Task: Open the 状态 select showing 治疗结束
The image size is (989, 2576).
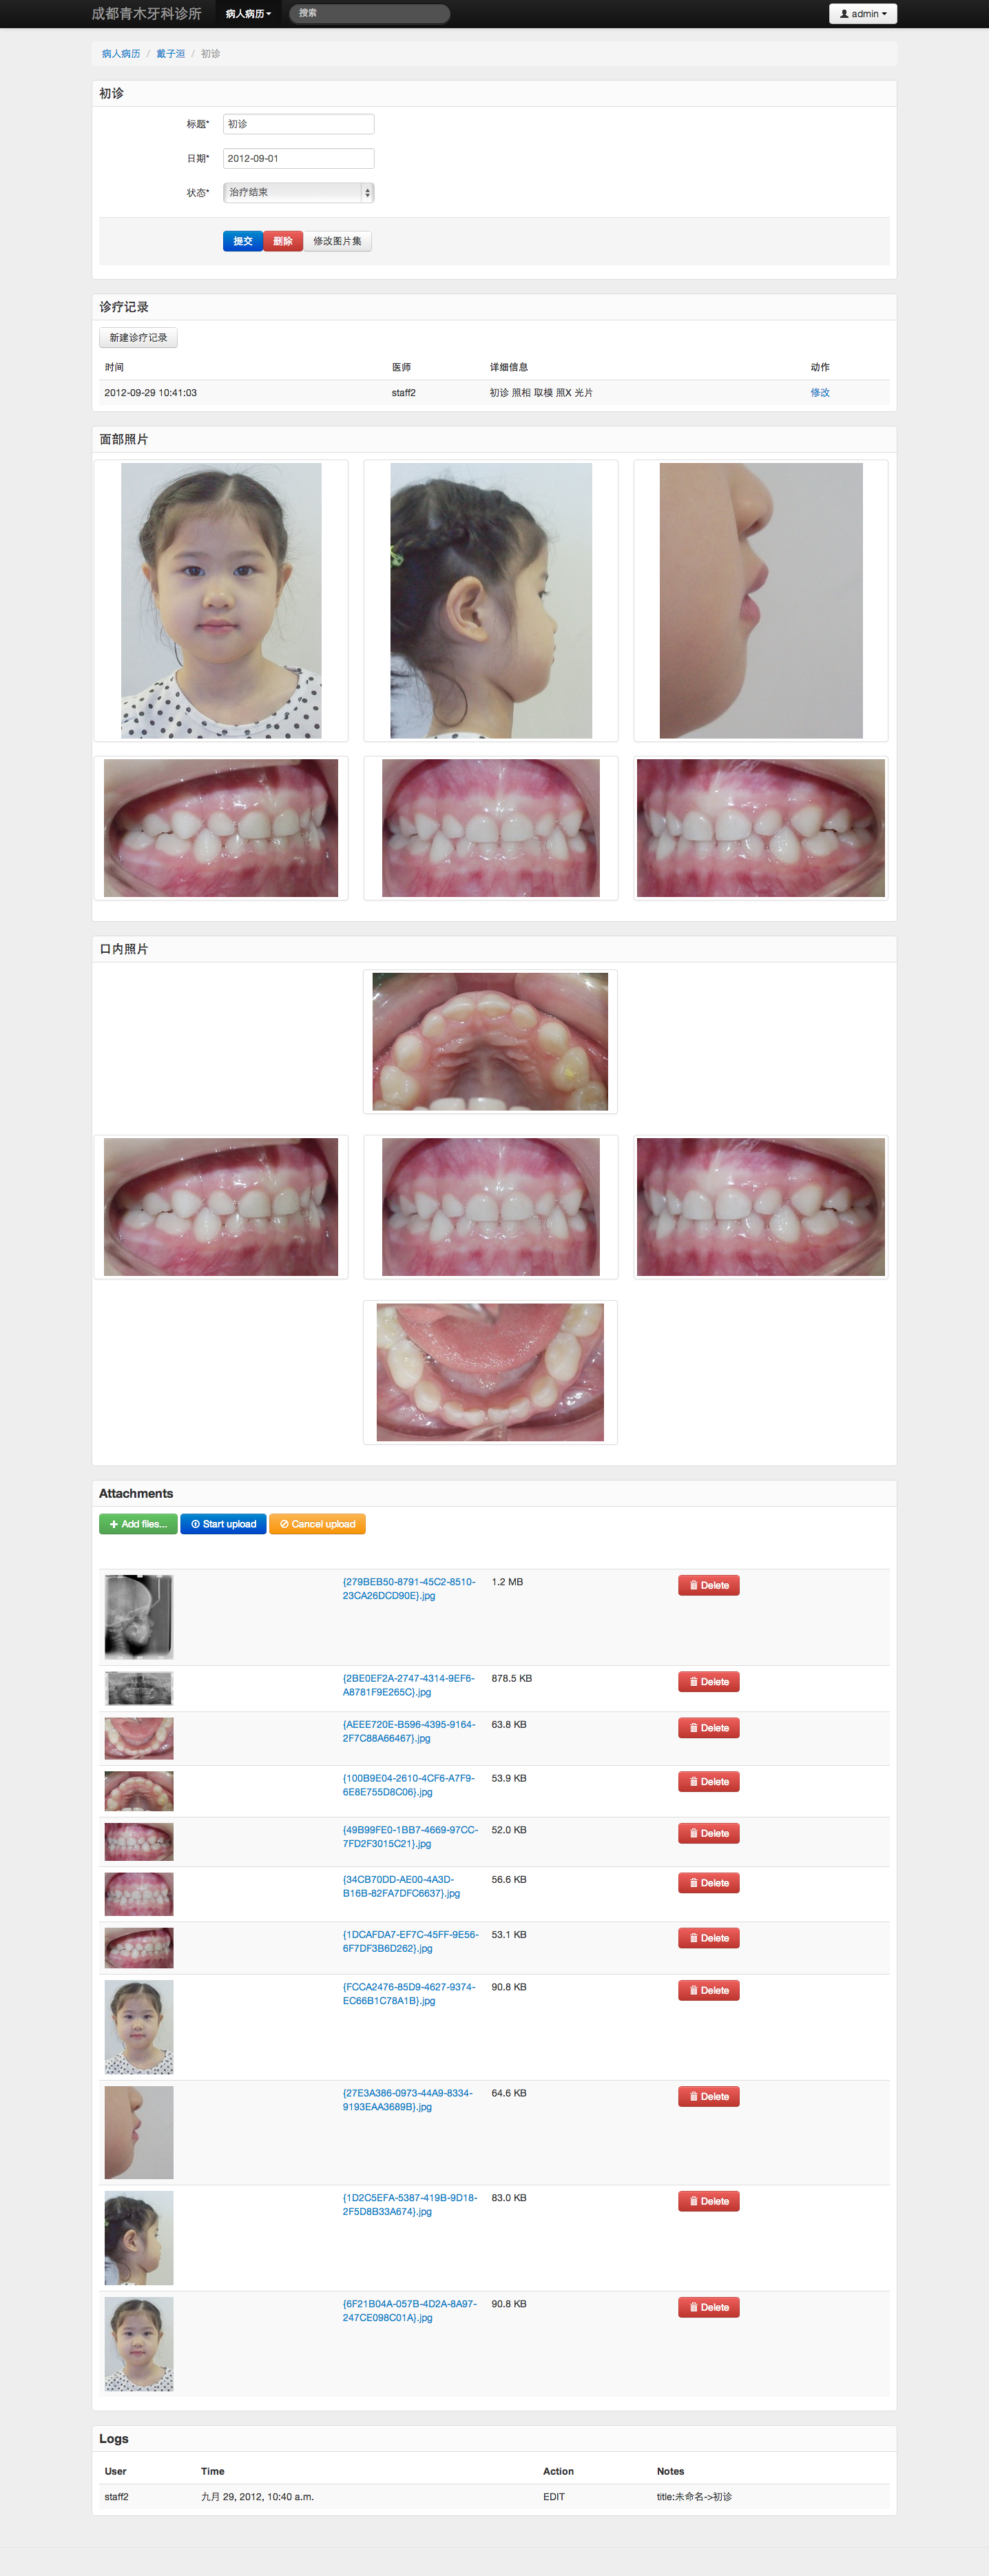Action: 298,192
